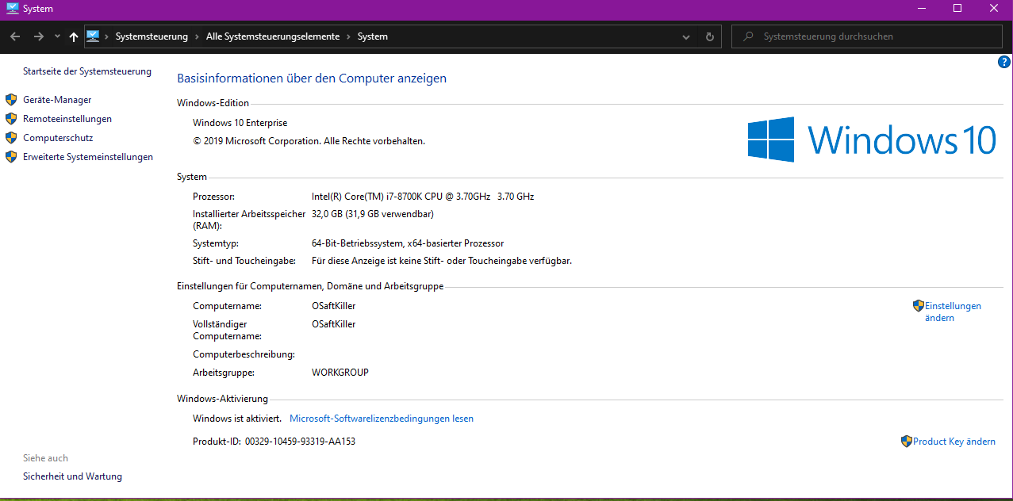1013x501 pixels.
Task: Click the 32,0 GB RAM value
Action: [x=373, y=214]
